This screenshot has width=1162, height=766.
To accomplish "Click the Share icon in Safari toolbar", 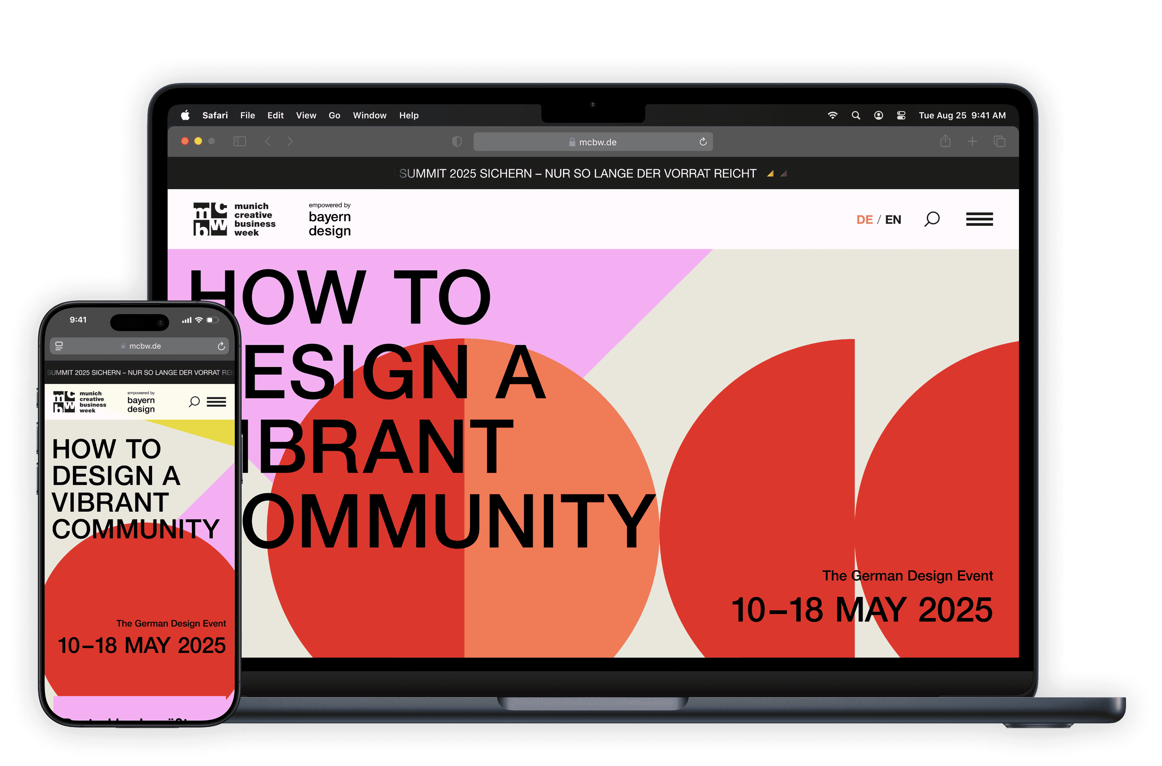I will click(x=945, y=141).
